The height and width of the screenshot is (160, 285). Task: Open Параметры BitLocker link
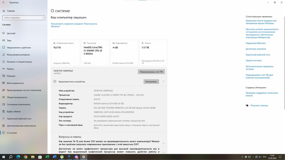click(x=256, y=43)
